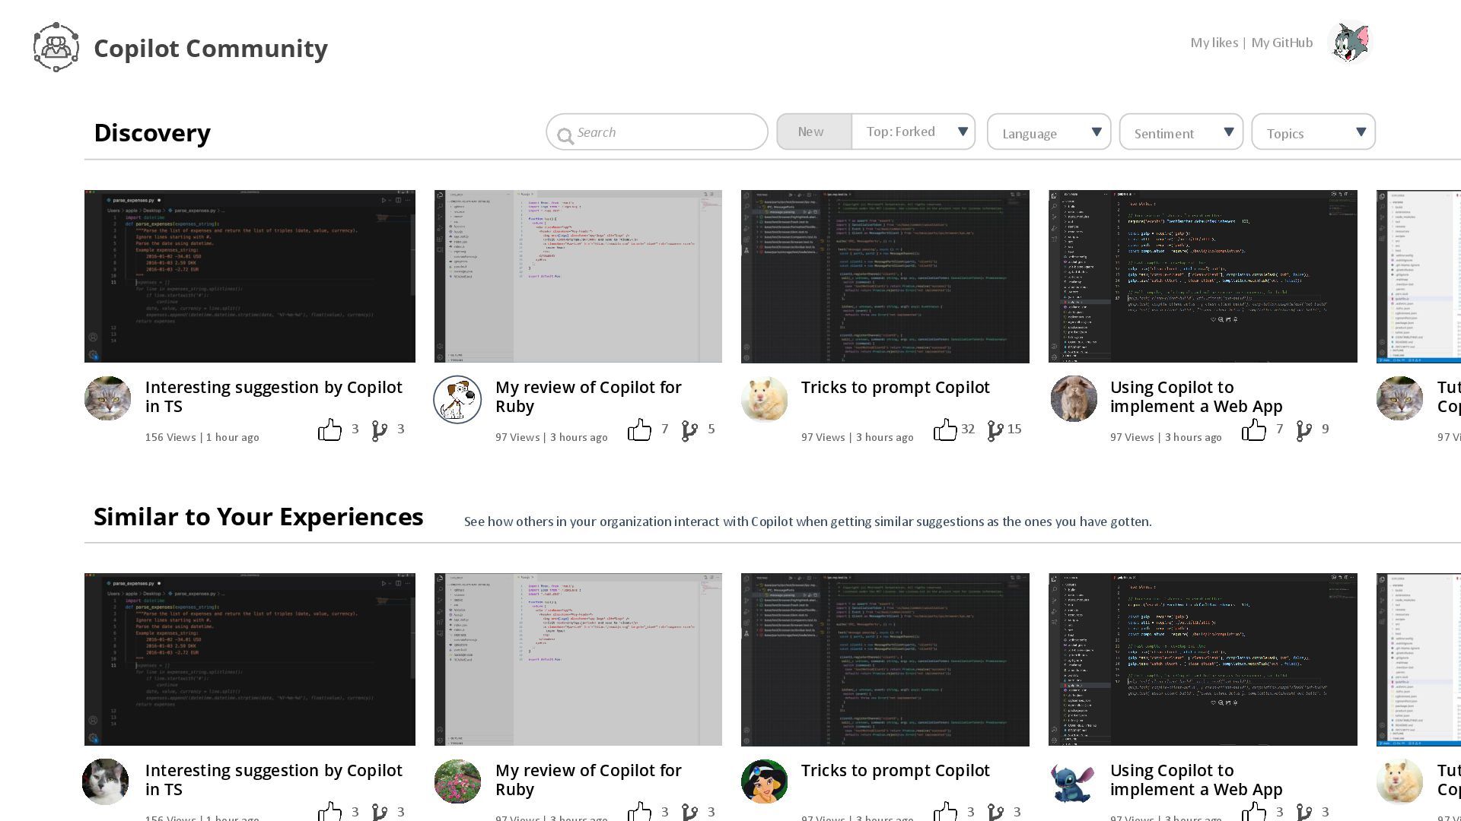Click fork icon on "Using Copilot to implement a Web App" Discovery post
This screenshot has height=821, width=1461.
click(x=1303, y=431)
